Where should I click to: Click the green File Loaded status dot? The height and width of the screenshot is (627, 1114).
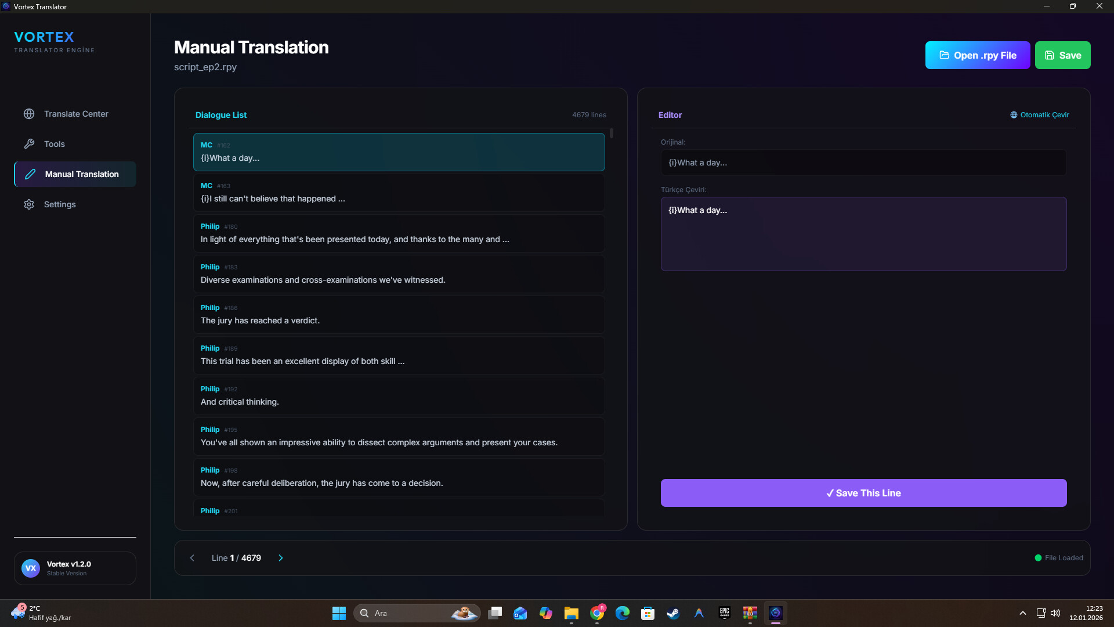click(x=1037, y=557)
